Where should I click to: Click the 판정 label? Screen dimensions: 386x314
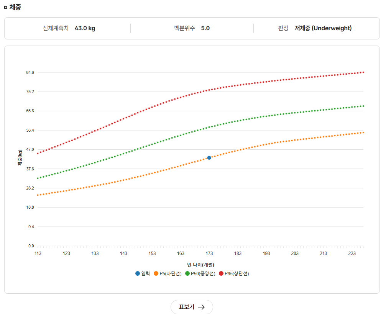pos(283,28)
